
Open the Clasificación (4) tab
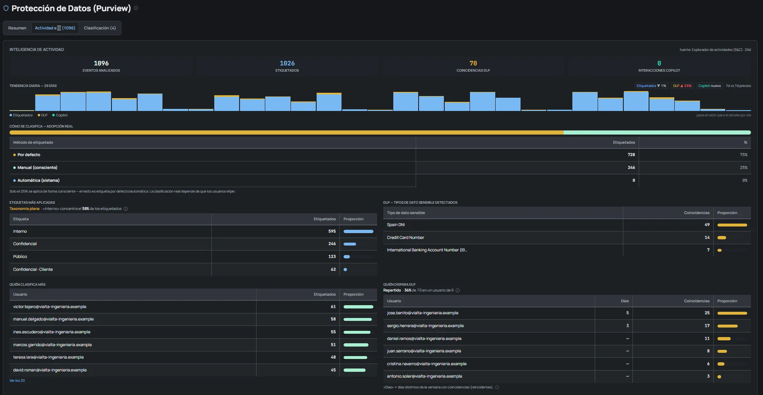[100, 28]
